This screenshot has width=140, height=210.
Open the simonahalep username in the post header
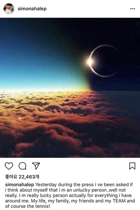(32, 9)
